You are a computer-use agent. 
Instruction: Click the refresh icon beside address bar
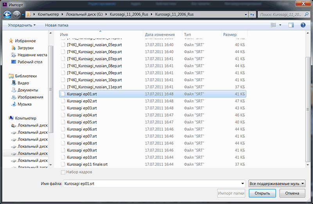tap(252, 14)
